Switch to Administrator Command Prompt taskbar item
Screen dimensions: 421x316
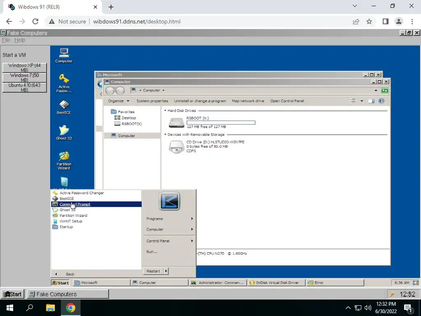click(x=218, y=283)
